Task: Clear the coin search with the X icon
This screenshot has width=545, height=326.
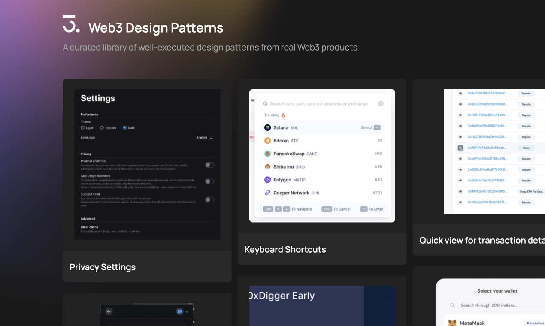Action: click(x=381, y=103)
